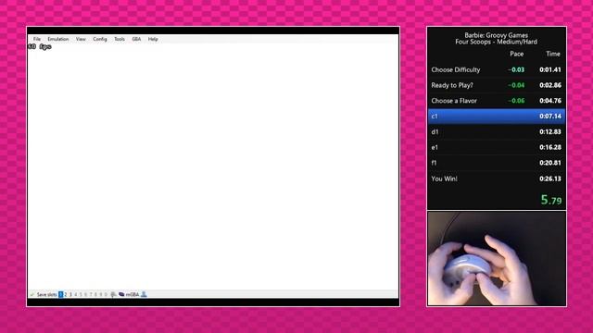Click the 'Four Scoops - Medium/Hard' category text
593x333 pixels.
coord(497,42)
